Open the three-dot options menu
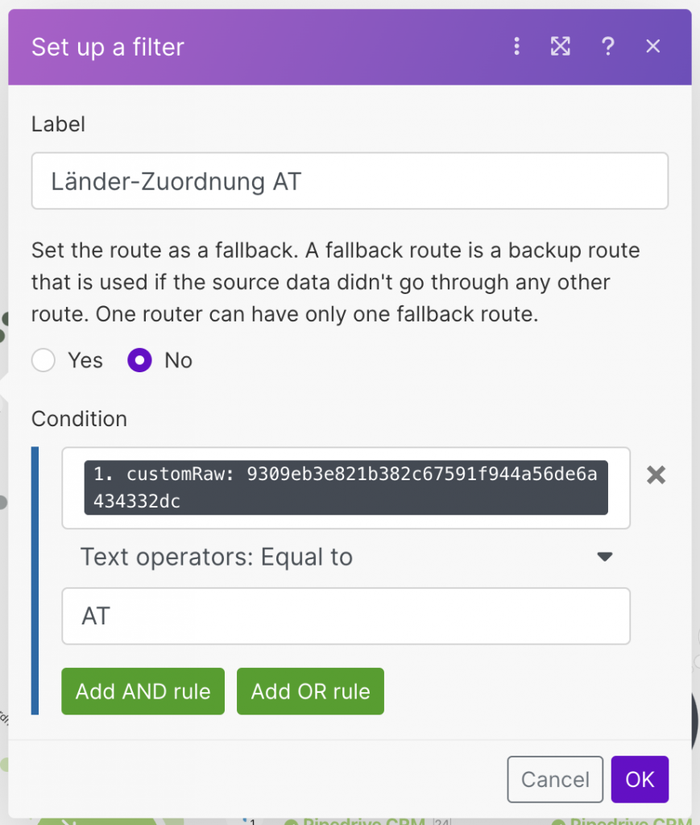The image size is (700, 825). click(517, 47)
